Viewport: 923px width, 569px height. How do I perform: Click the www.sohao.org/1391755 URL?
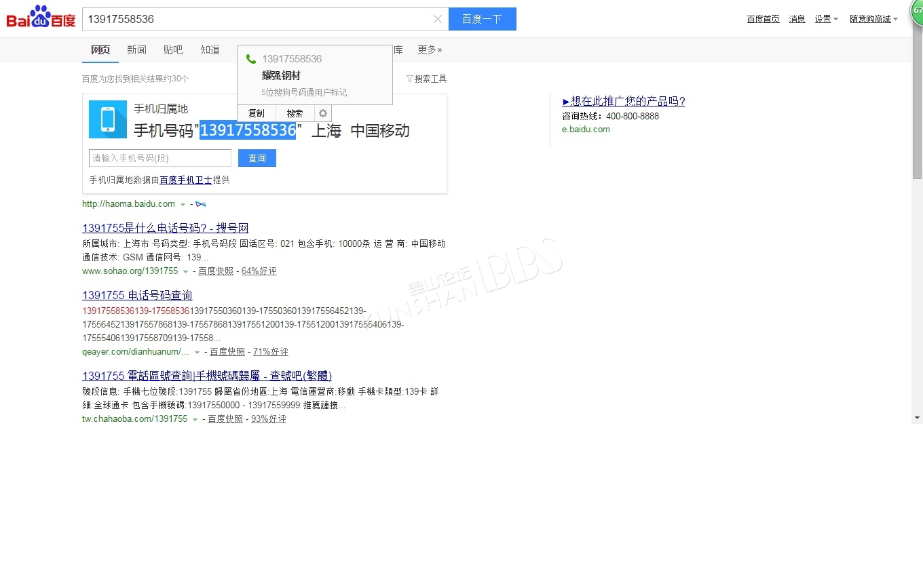[130, 271]
